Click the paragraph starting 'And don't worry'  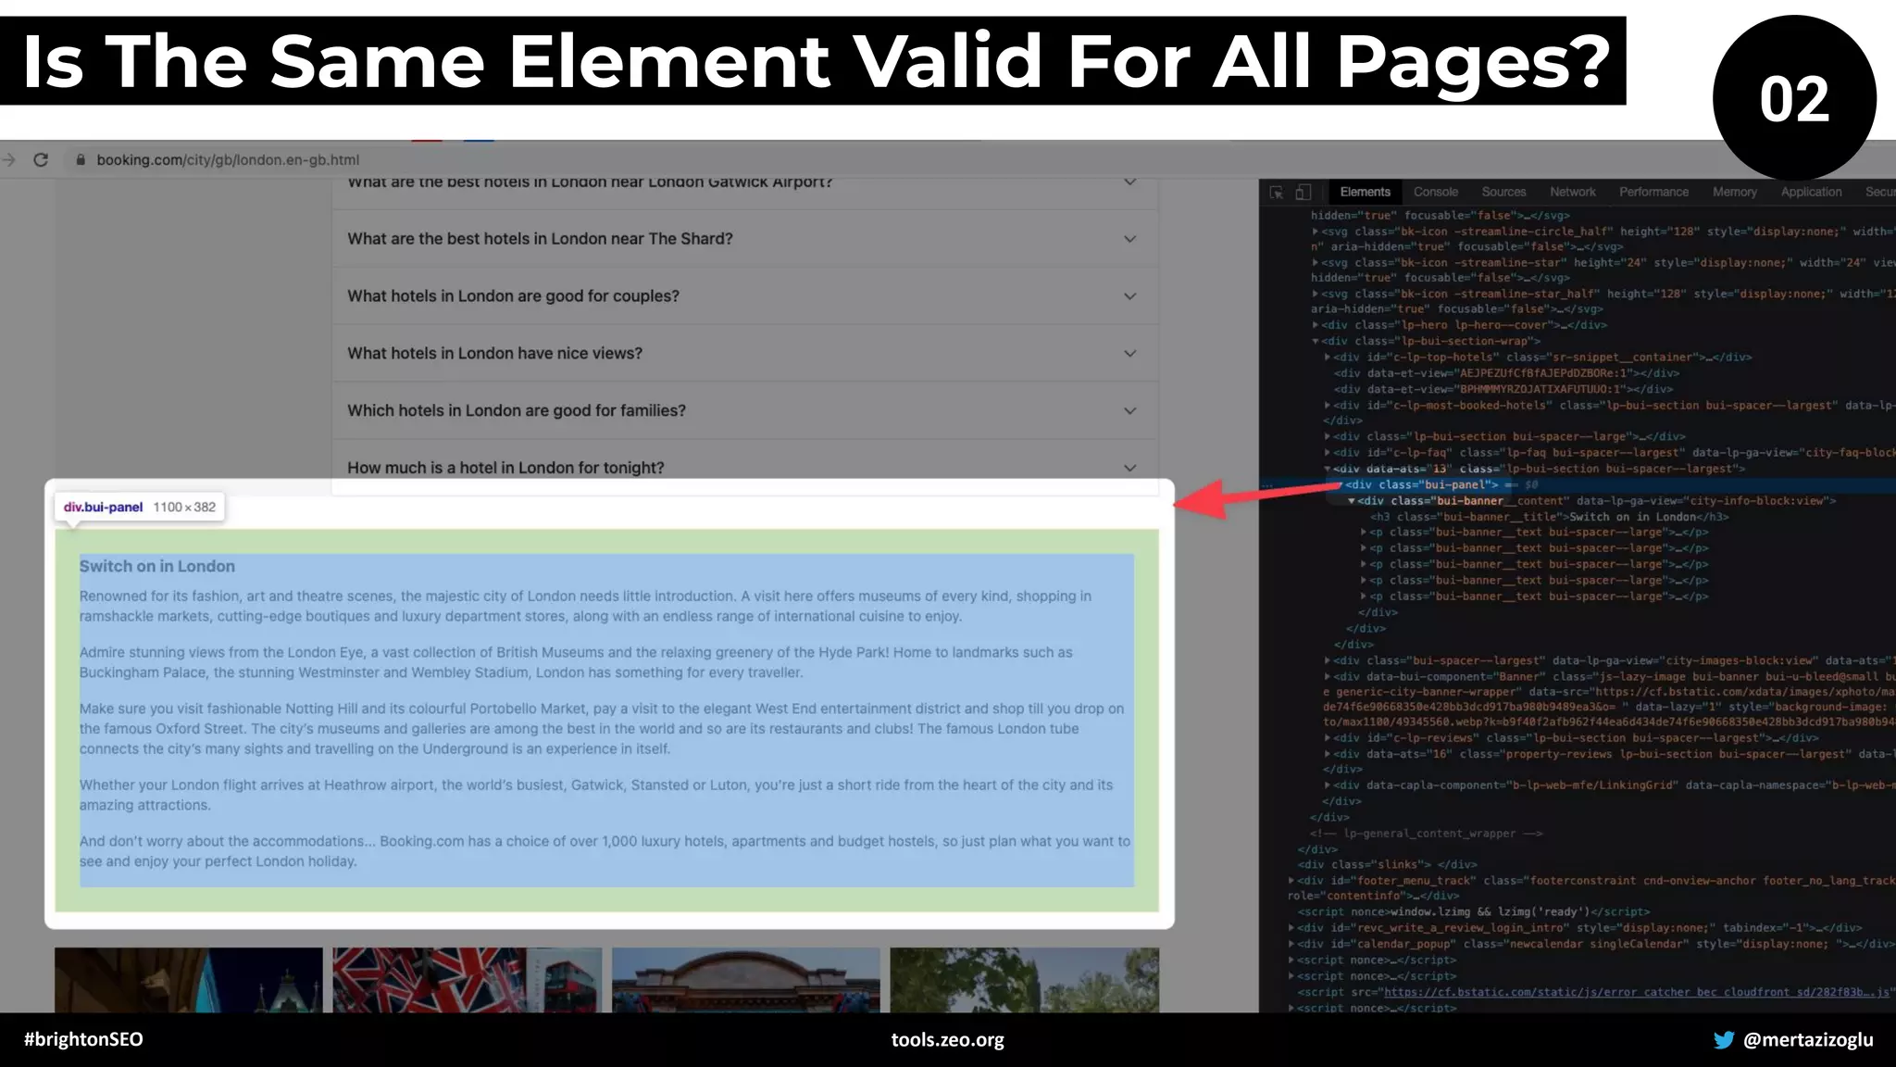(x=605, y=851)
